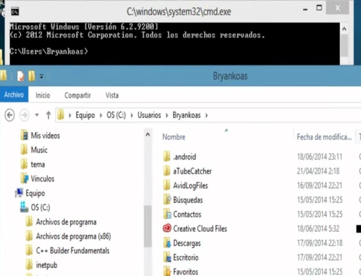Click the New folder icon in quick access toolbar
This screenshot has width=361, height=276.
click(32, 76)
